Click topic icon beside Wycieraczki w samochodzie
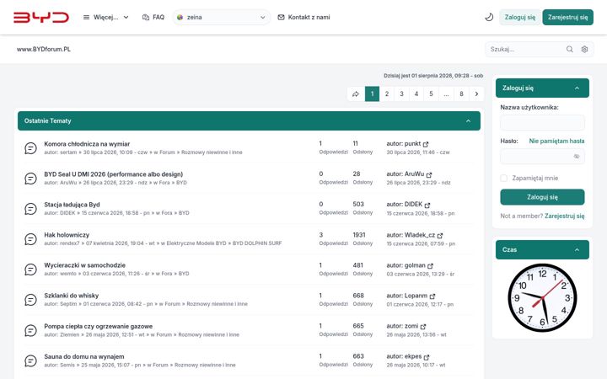The width and height of the screenshot is (607, 379). 30,270
